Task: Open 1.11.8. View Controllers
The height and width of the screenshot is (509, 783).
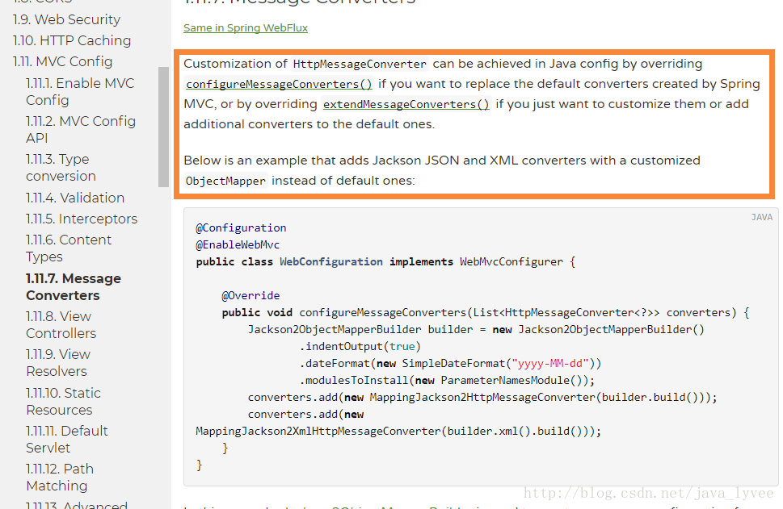Action: pyautogui.click(x=61, y=324)
